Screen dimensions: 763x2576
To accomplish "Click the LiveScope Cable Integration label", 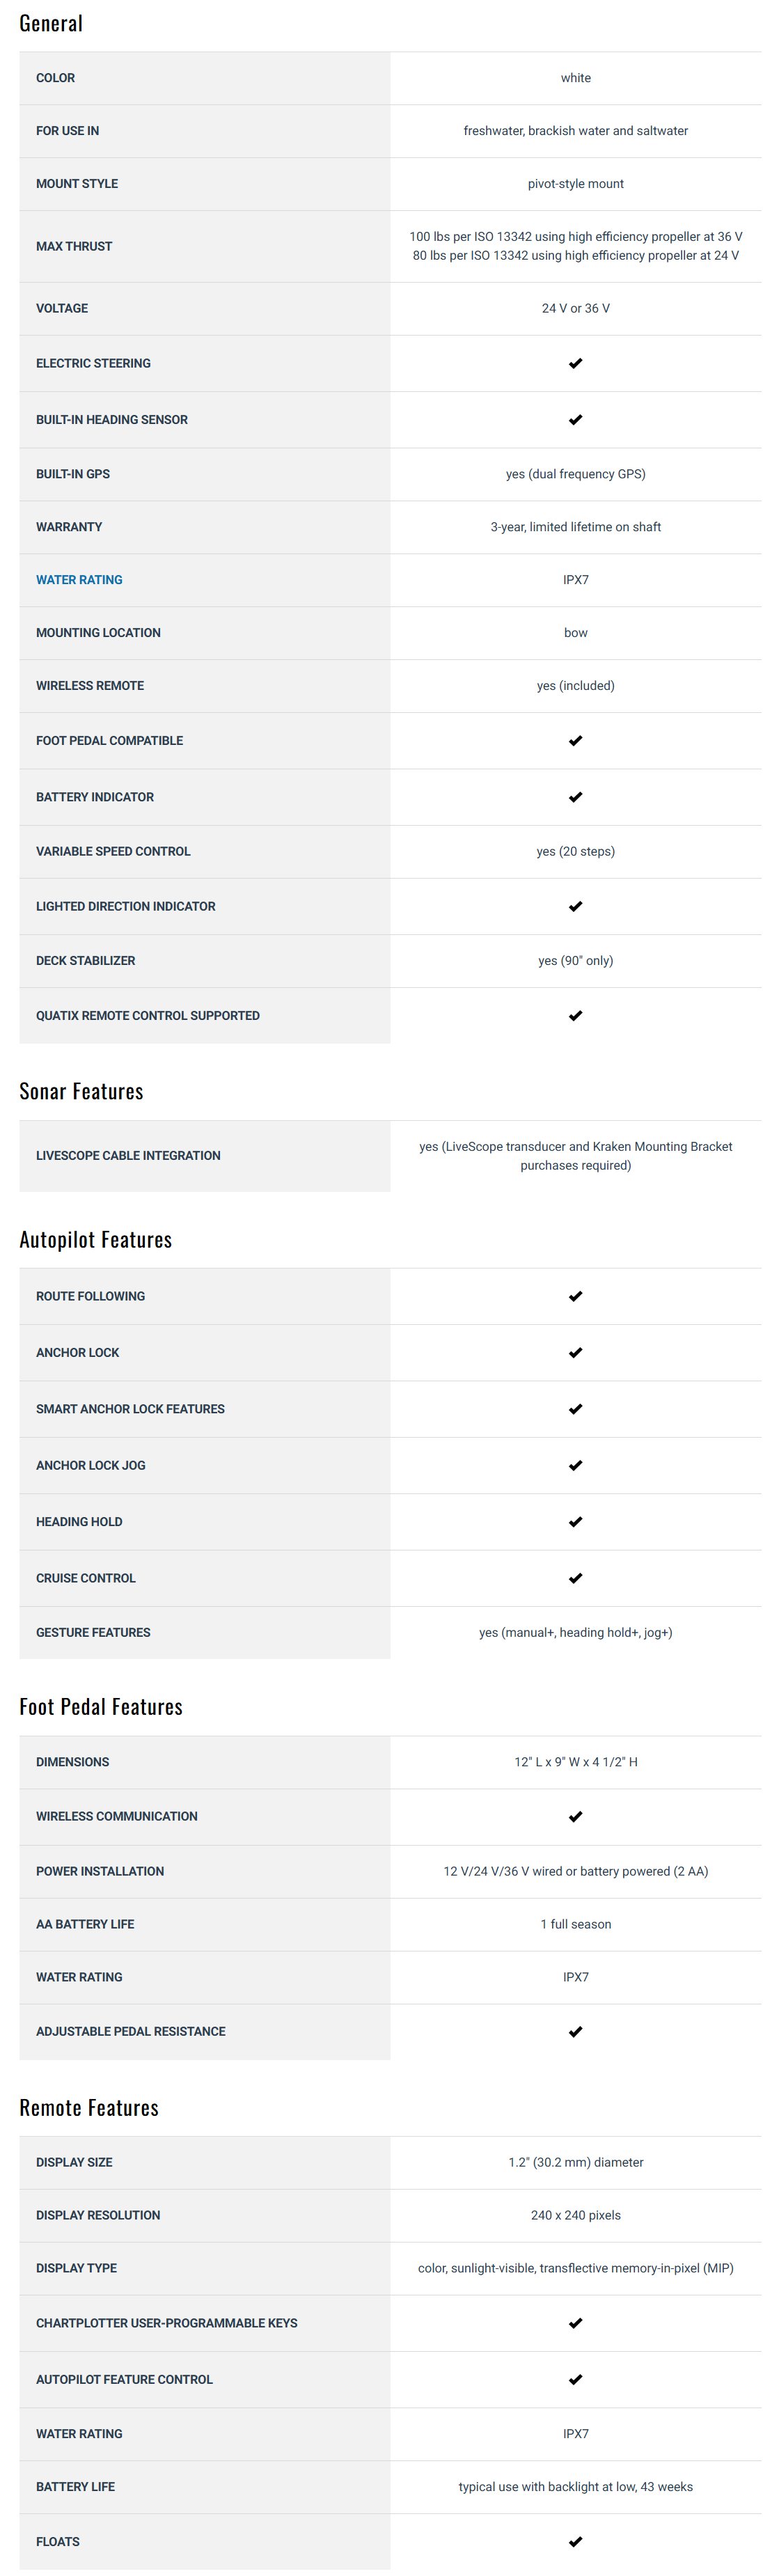I will pyautogui.click(x=128, y=1156).
